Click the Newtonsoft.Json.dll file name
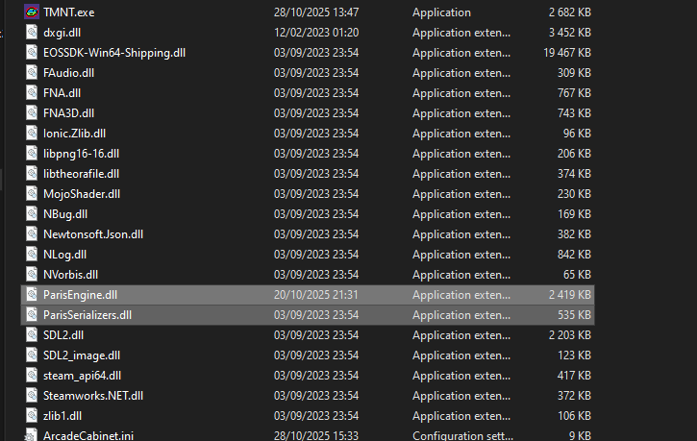Screen dimensions: 697x441 93,234
